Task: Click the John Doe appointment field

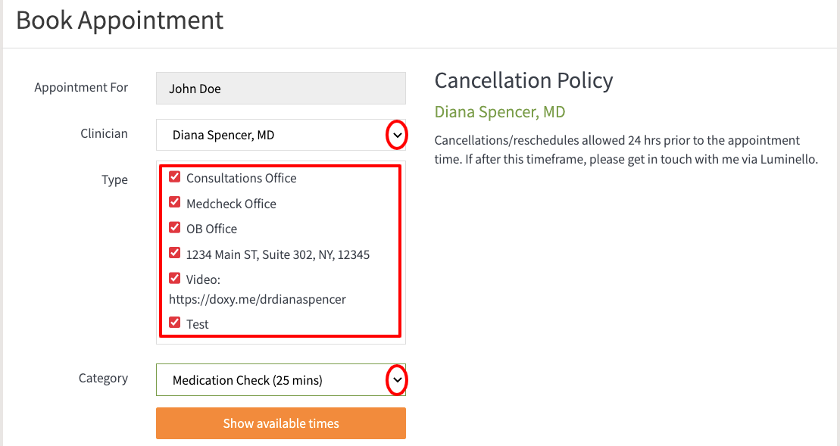Action: point(281,89)
